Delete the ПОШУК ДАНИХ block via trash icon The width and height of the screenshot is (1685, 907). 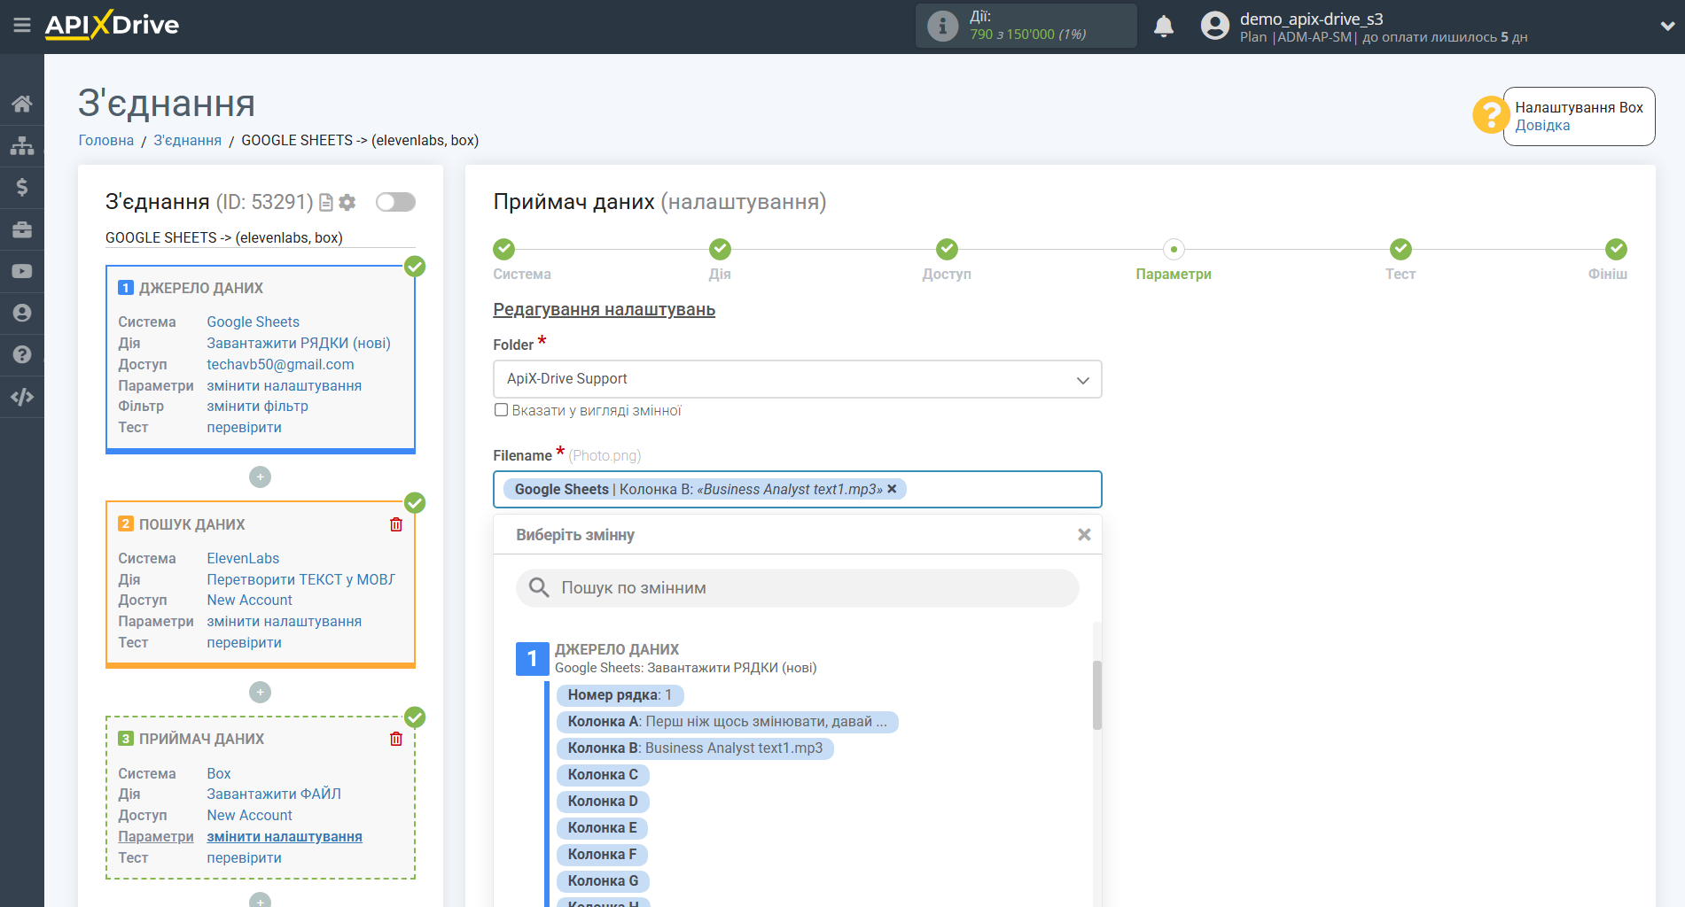395,523
